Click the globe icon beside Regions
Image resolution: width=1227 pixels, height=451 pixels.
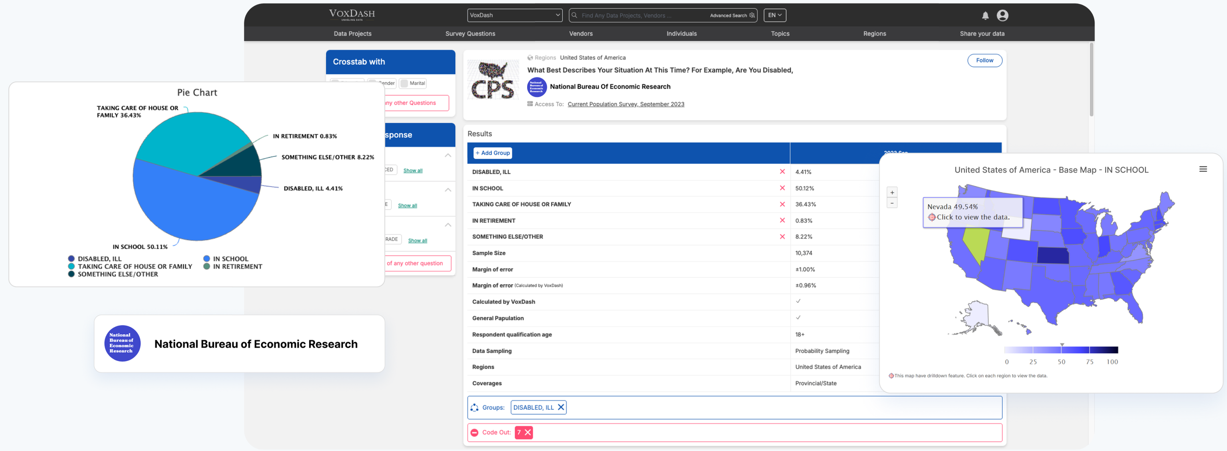(530, 57)
